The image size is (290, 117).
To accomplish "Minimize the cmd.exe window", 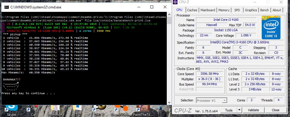I will click(139, 7).
